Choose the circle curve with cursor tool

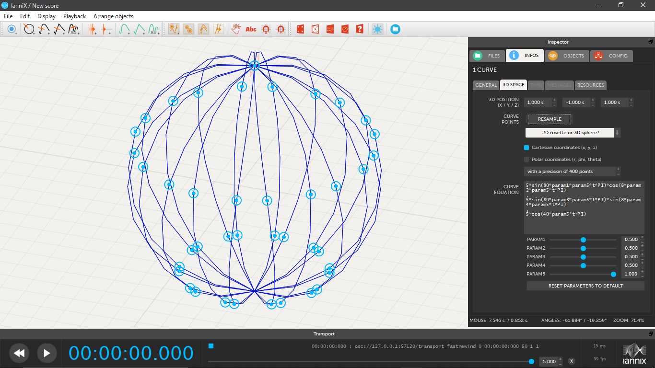coord(29,29)
